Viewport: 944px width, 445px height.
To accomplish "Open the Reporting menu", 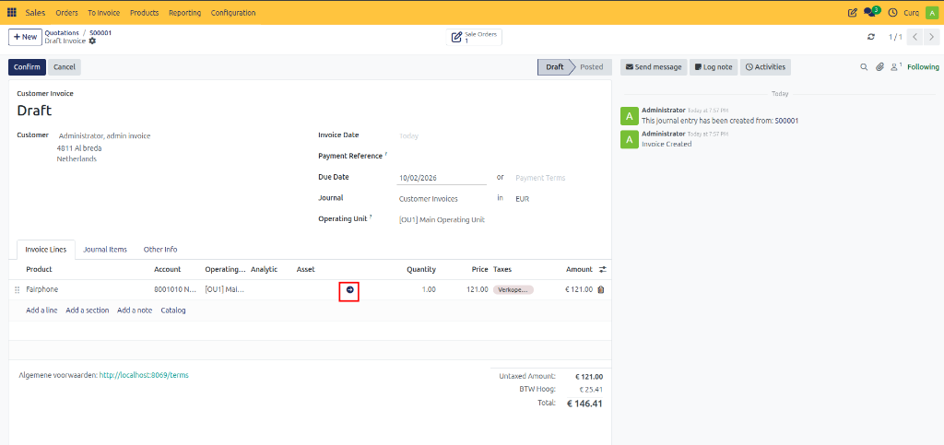I will point(184,13).
